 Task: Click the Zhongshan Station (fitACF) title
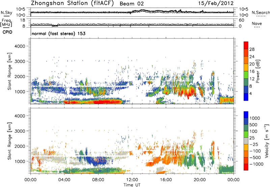point(72,3)
